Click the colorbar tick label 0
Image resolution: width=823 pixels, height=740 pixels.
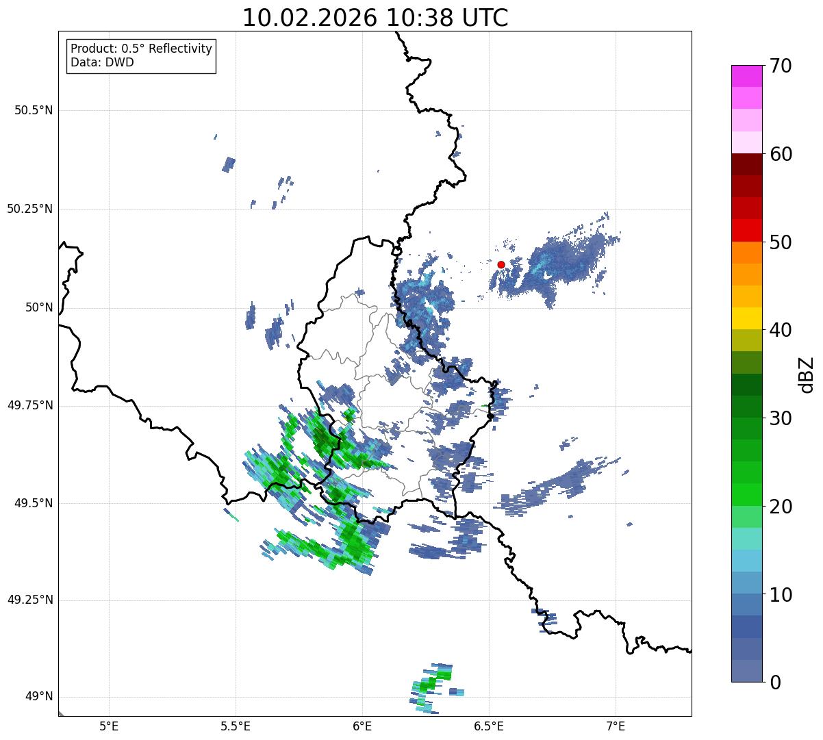[775, 682]
